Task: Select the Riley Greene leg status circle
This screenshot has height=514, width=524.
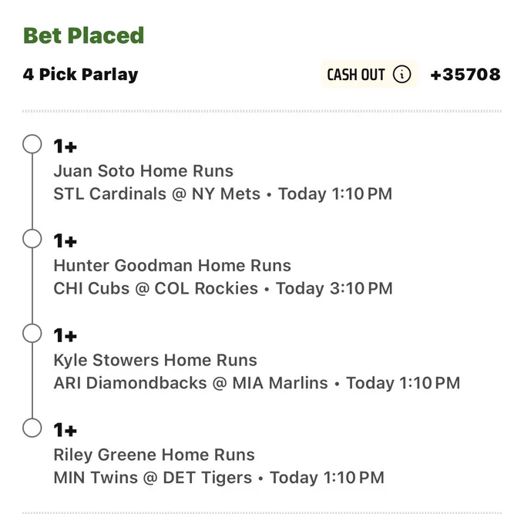Action: 32,428
